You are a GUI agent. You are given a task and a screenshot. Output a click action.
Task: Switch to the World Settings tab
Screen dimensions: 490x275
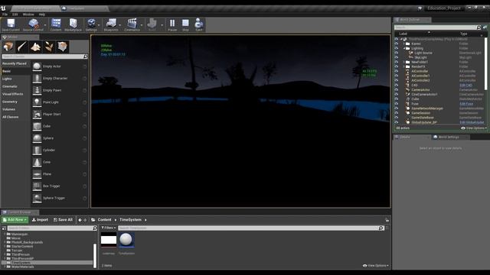tap(449, 137)
